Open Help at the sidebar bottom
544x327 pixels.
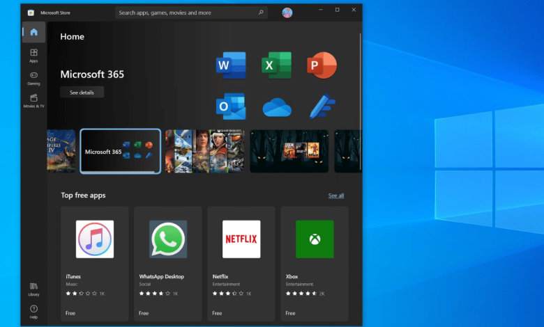[x=33, y=312]
